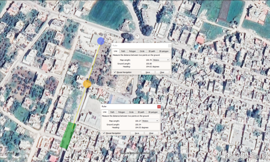Image resolution: width=270 pixels, height=162 pixels.
Task: Toggle Mouse Navigation in upper Ruler dialog
Action: tap(115, 72)
